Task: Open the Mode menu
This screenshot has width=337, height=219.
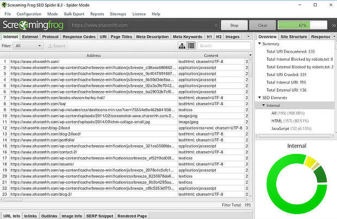Action: point(53,14)
